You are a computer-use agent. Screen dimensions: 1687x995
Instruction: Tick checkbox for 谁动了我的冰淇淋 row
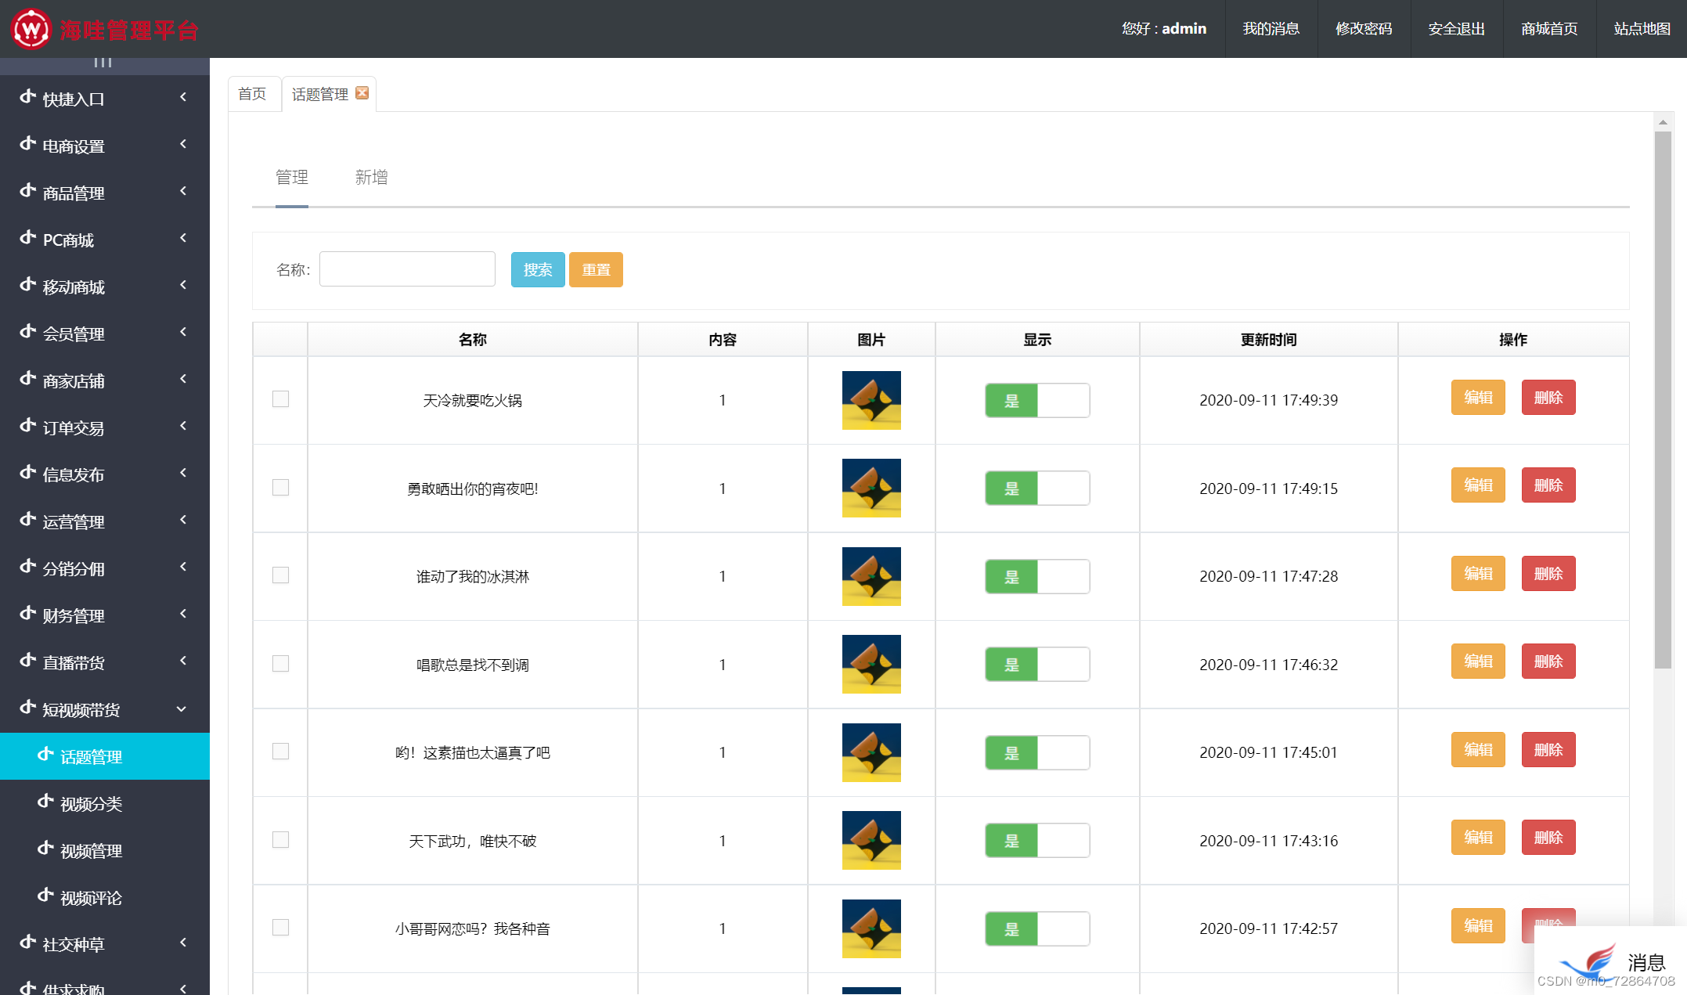280,575
